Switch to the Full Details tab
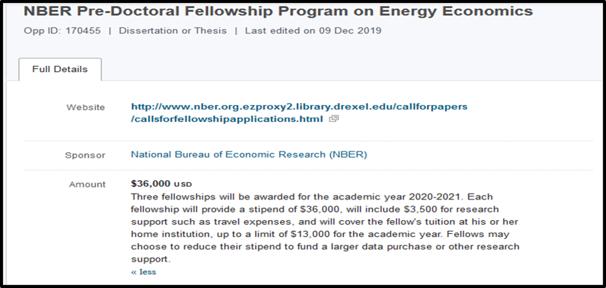The width and height of the screenshot is (606, 288). [x=60, y=69]
